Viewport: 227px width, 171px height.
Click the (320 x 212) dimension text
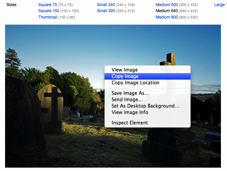[x=125, y=11]
